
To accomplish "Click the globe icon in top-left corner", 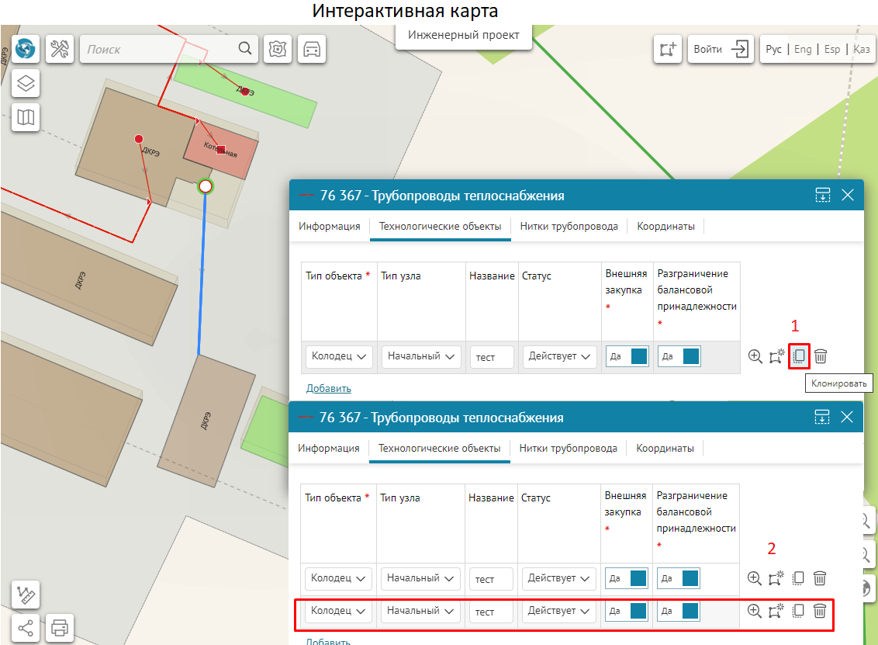I will pyautogui.click(x=26, y=49).
